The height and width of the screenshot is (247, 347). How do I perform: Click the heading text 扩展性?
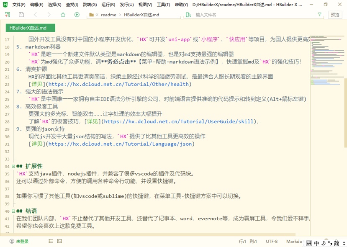(34, 167)
